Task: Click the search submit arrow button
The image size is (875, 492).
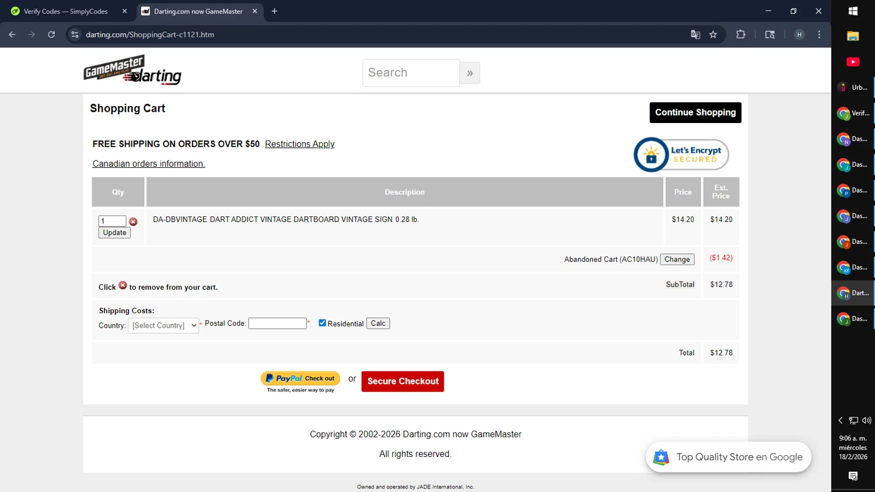Action: (470, 73)
